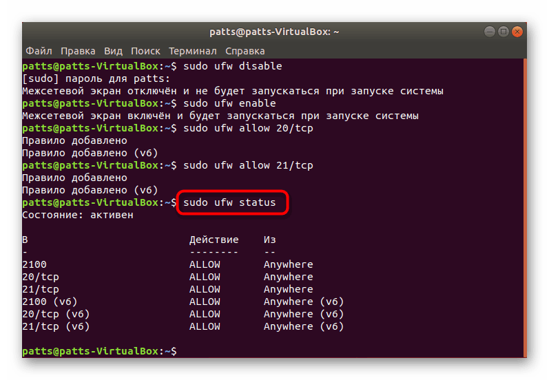
Task: Click the 'Межсетевой экран включён' output line
Action: pyautogui.click(x=220, y=116)
